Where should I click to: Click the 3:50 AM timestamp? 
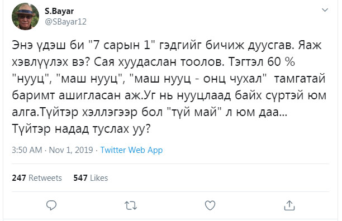(x=27, y=150)
